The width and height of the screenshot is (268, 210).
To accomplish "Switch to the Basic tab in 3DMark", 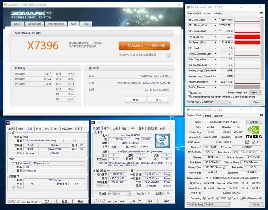I will pos(17,24).
